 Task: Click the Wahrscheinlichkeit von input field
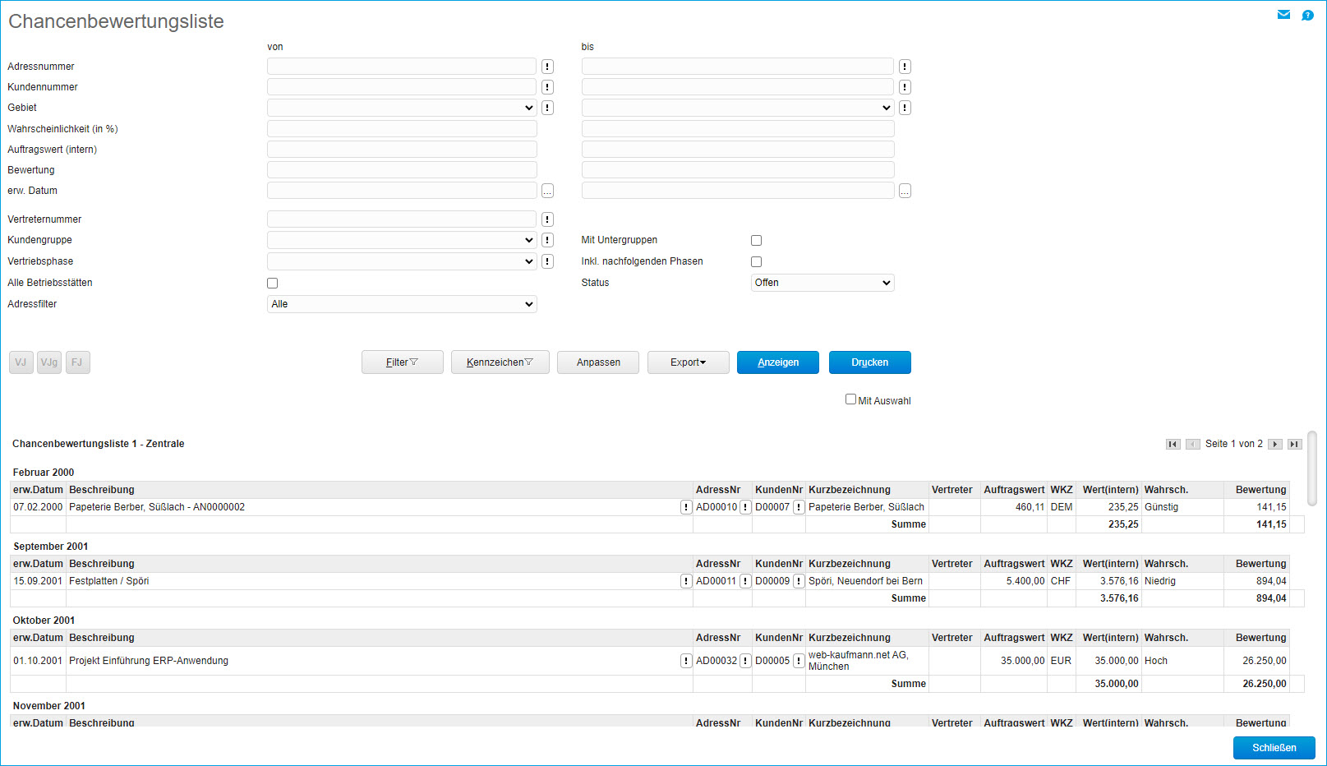(401, 129)
